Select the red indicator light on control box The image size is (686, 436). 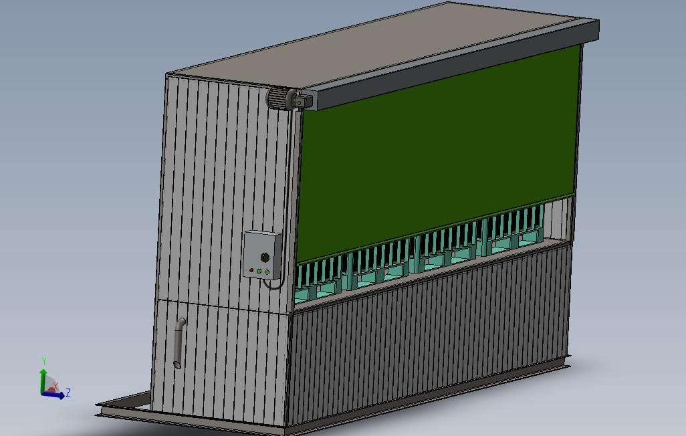point(251,270)
